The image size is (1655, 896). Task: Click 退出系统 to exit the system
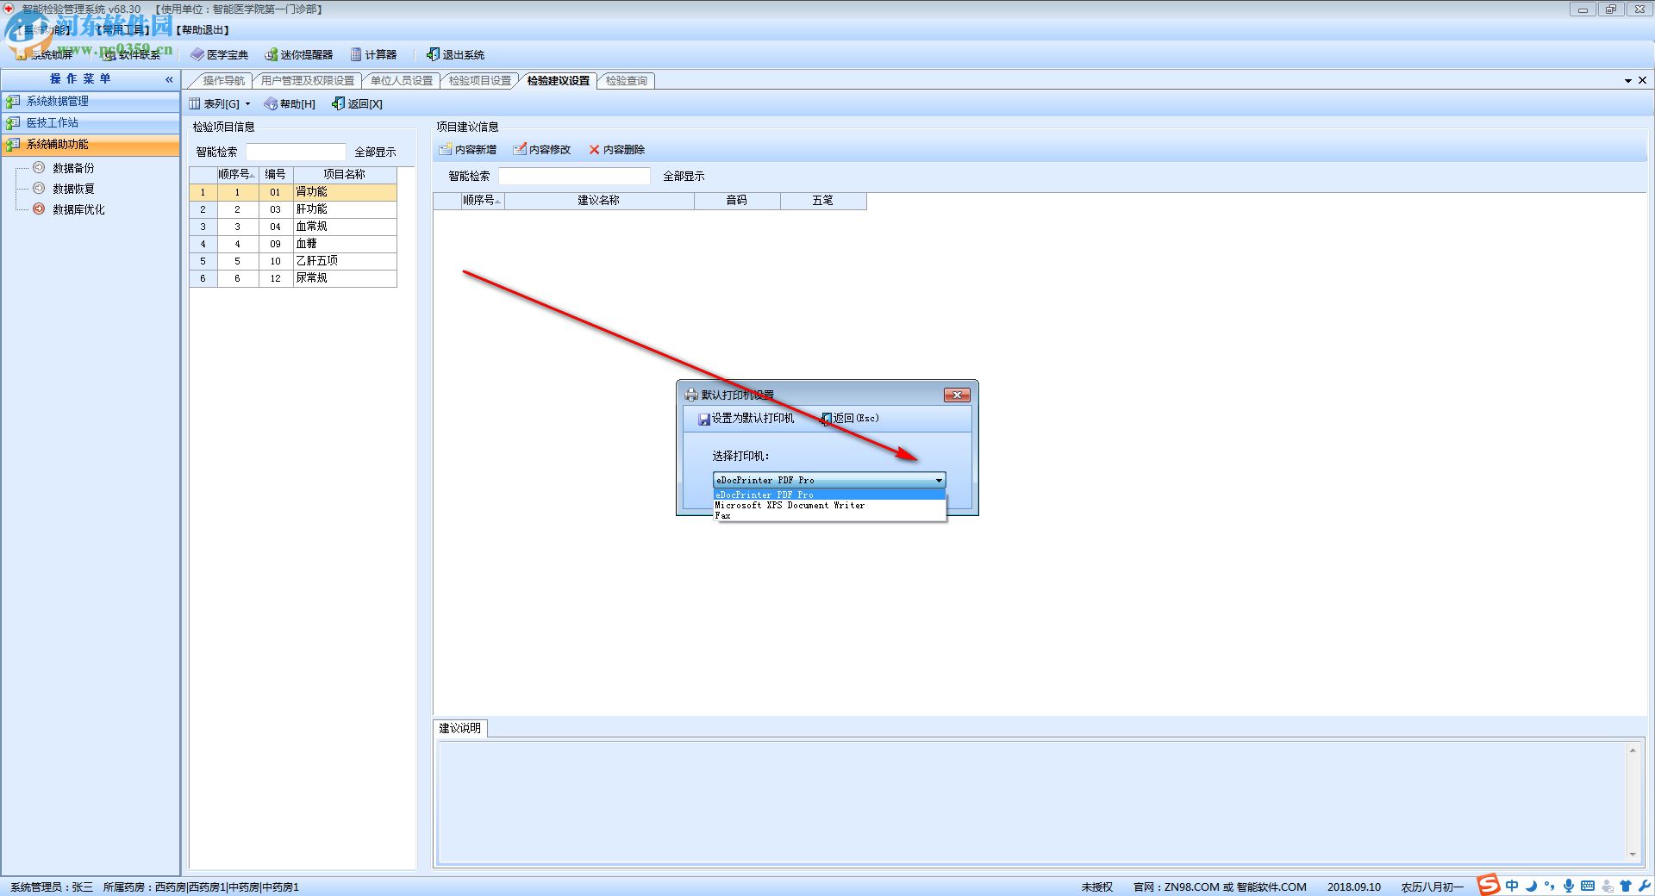pyautogui.click(x=455, y=54)
